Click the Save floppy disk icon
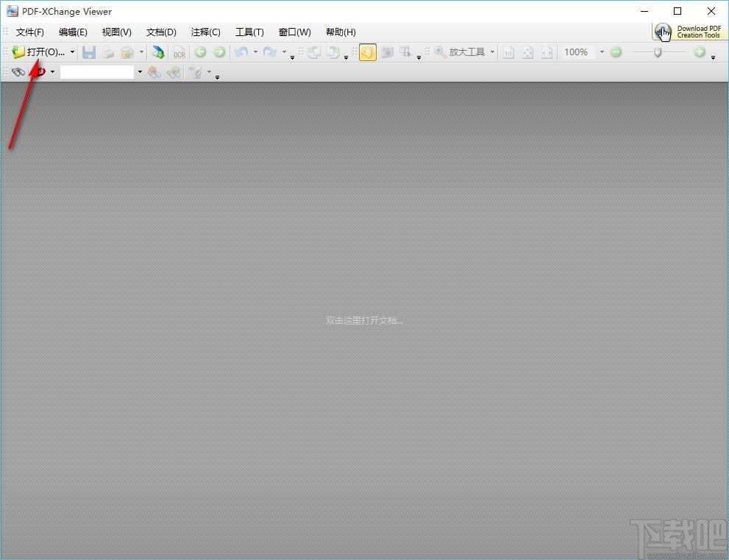729x560 pixels. click(89, 52)
